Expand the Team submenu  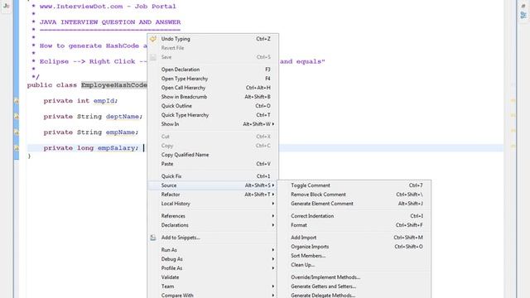(213, 286)
